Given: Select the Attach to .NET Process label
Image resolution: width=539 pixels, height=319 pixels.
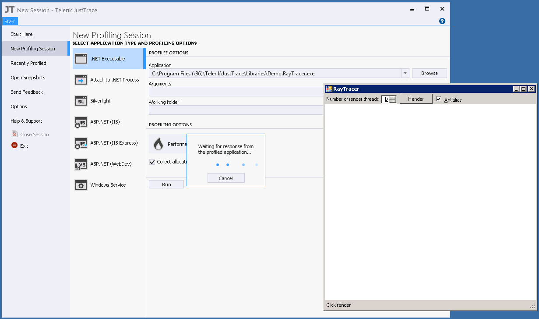Looking at the screenshot, I should coord(115,80).
